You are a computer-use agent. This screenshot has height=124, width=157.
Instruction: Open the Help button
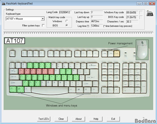coord(96,119)
